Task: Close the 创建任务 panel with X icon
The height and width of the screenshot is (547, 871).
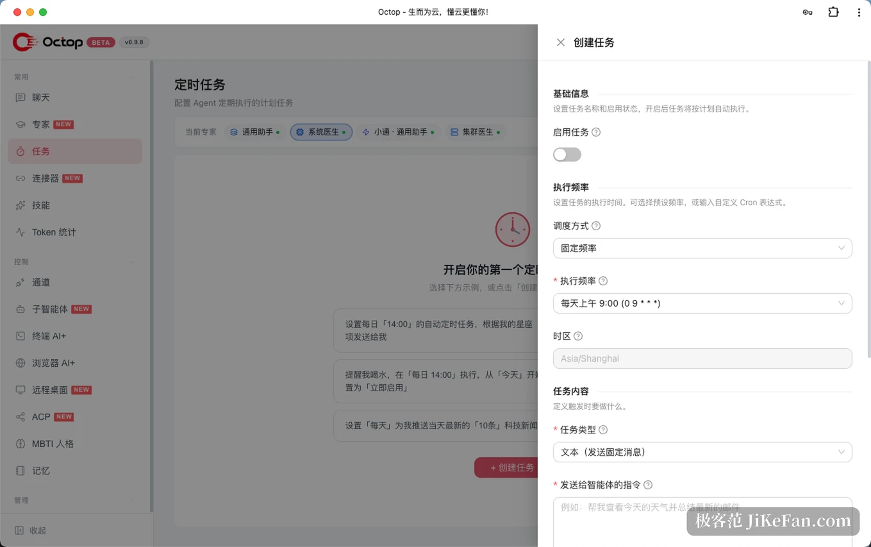Action: coord(561,42)
